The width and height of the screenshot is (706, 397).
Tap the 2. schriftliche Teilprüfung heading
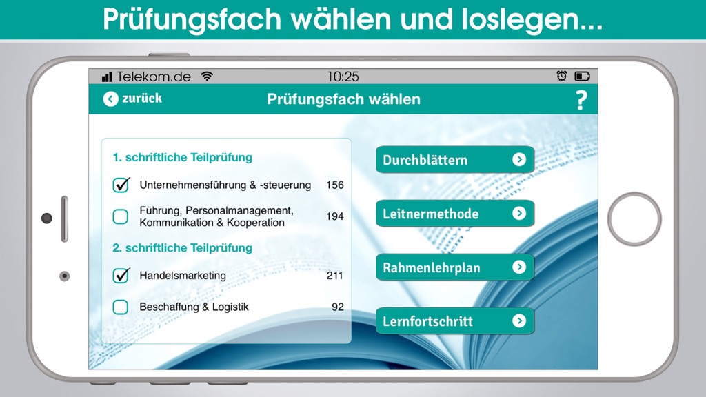coord(182,248)
